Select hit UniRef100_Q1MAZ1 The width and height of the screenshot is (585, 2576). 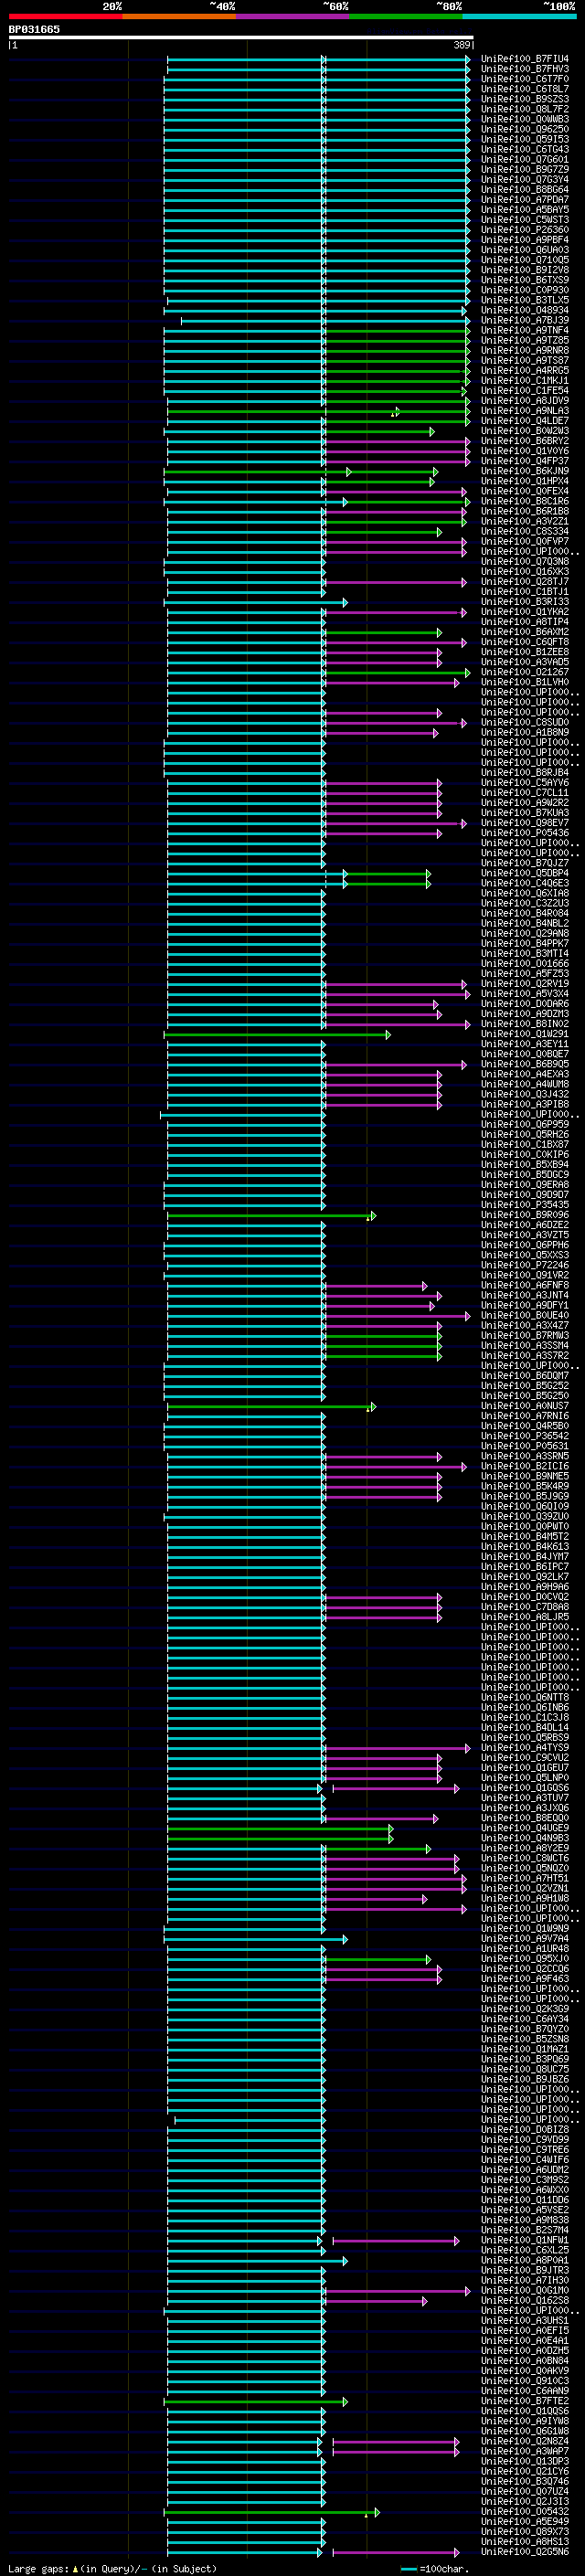pyautogui.click(x=524, y=2049)
